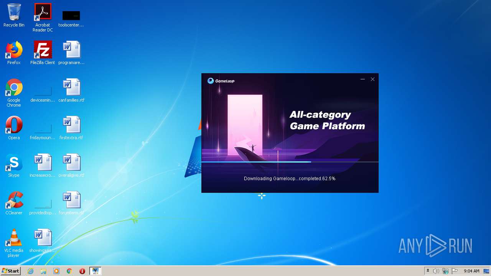This screenshot has height=276, width=491.
Task: Click the Show desktop button
Action: (487, 271)
